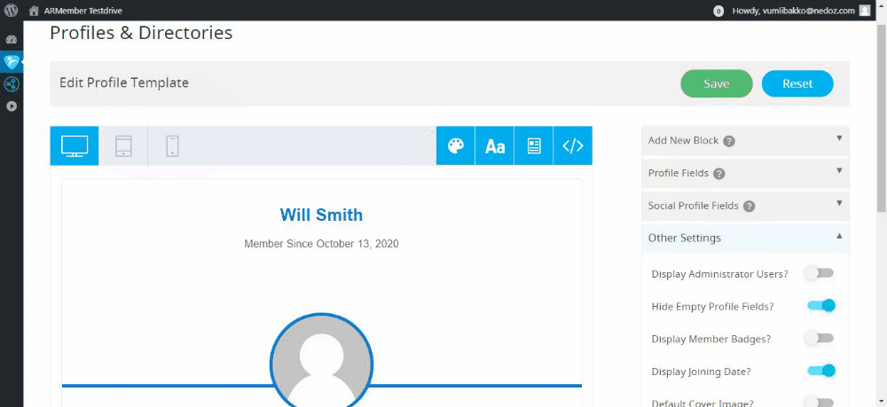Switch to tablet preview mode
This screenshot has width=887, height=407.
[123, 145]
